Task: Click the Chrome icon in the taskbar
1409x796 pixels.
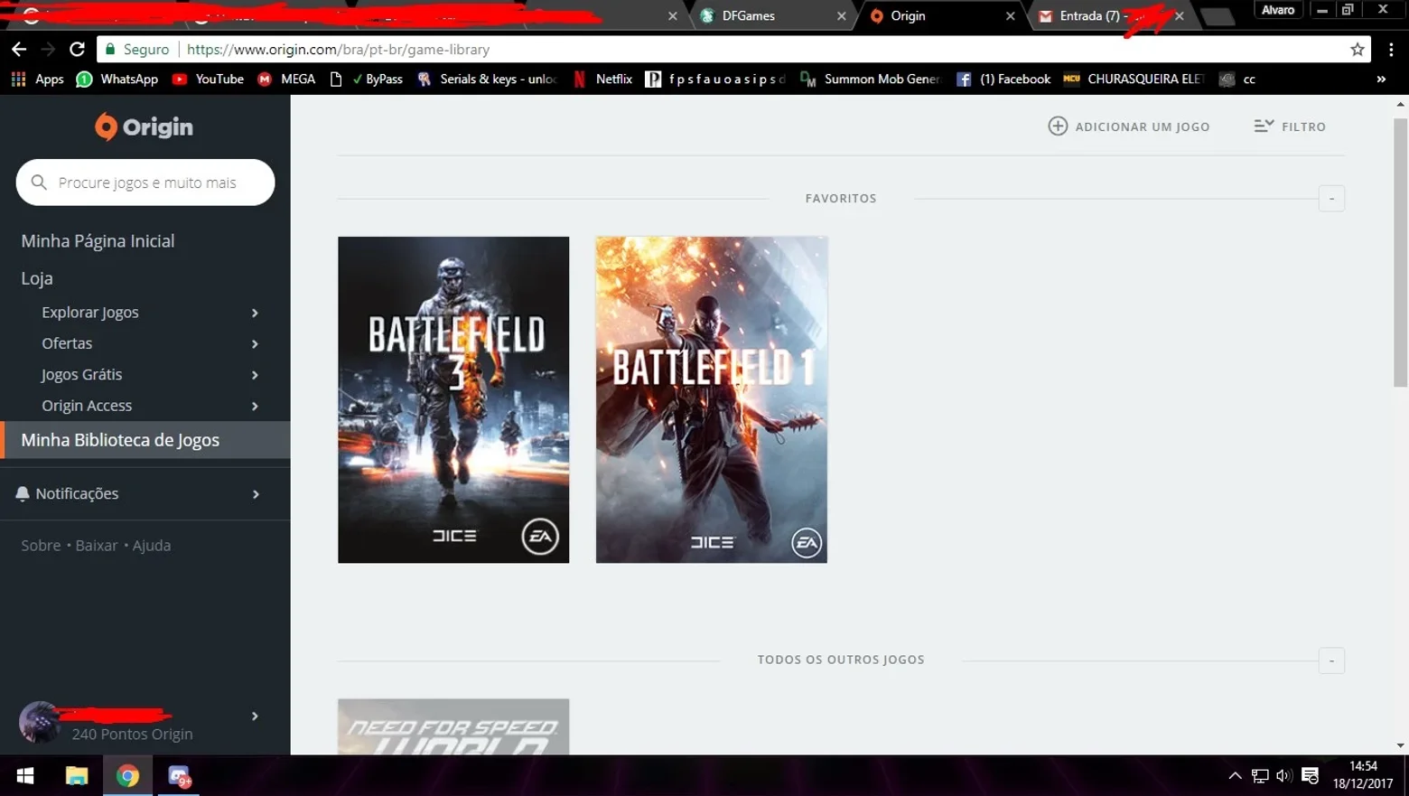Action: pyautogui.click(x=127, y=776)
